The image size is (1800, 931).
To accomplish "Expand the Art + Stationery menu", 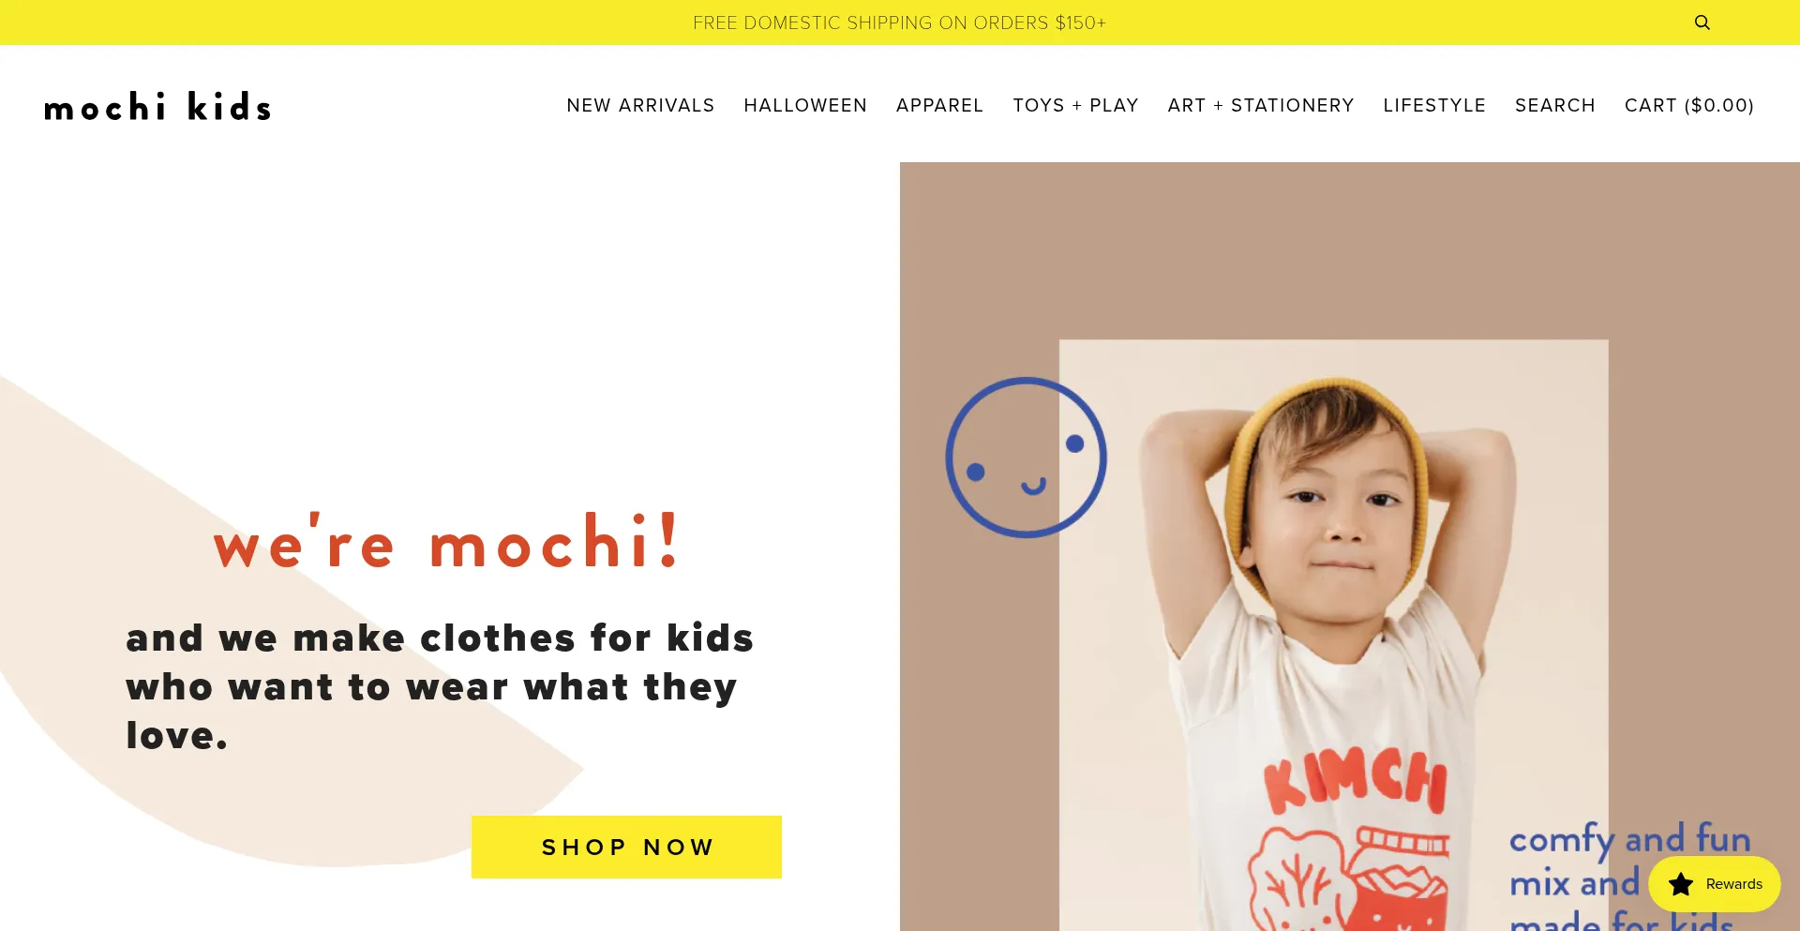I will pos(1261,105).
